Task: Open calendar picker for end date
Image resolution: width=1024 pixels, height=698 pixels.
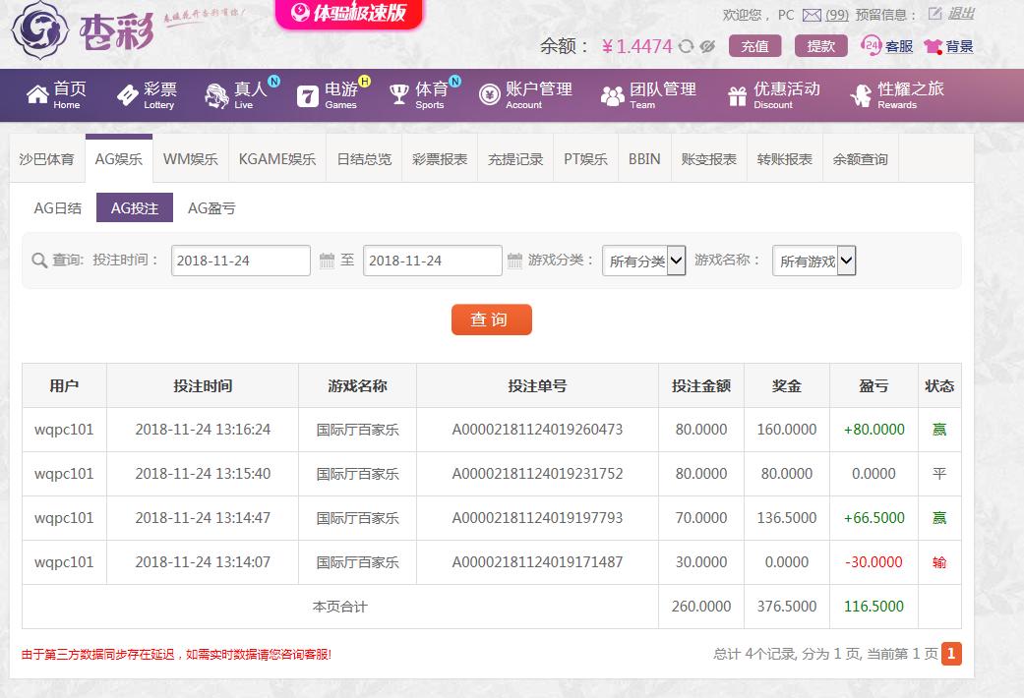Action: pos(514,261)
